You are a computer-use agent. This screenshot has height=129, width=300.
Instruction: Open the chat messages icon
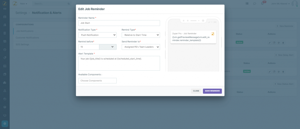click(255, 4)
